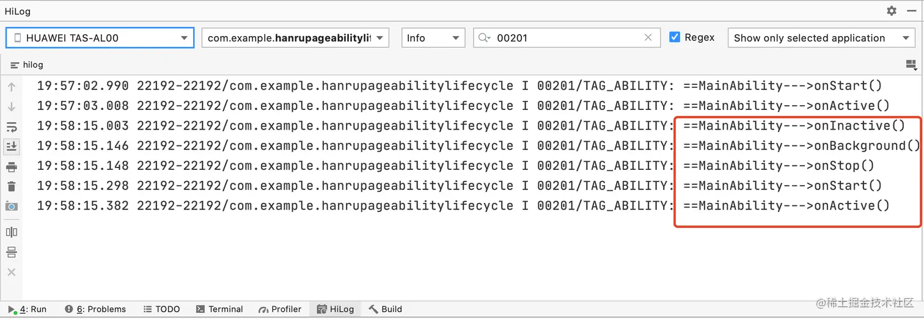Viewport: 924px width, 319px height.
Task: Toggle soft-wrap icon in HiLog sidebar
Action: [x=11, y=127]
